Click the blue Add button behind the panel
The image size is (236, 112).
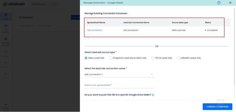(x=76, y=17)
